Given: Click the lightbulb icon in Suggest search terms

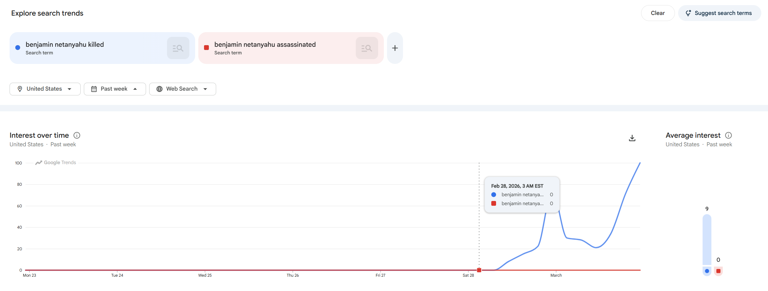Looking at the screenshot, I should [688, 13].
